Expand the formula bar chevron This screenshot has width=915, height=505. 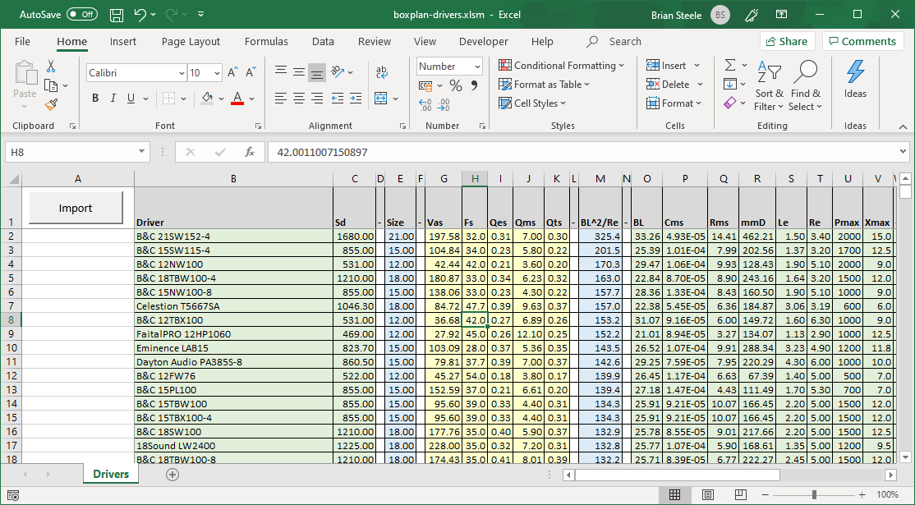904,152
